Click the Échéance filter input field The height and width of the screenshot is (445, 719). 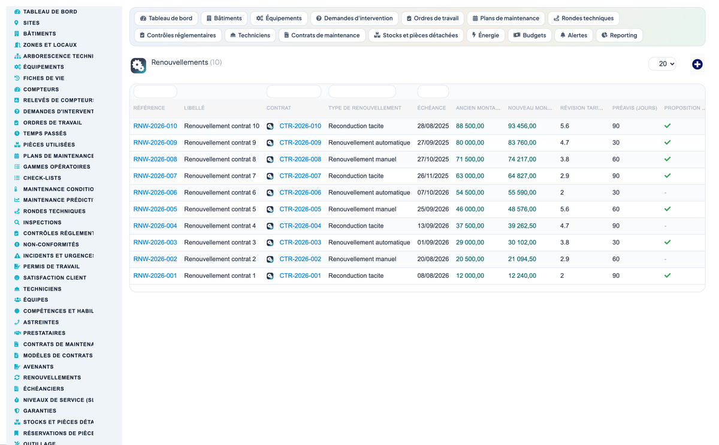pos(433,92)
